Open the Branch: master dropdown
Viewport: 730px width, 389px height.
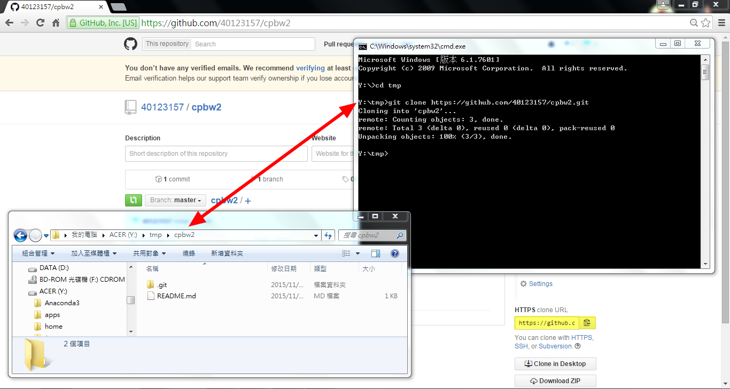click(x=175, y=201)
